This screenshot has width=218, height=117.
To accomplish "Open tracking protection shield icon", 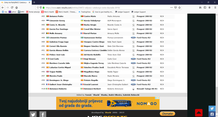I will tap(41, 8).
